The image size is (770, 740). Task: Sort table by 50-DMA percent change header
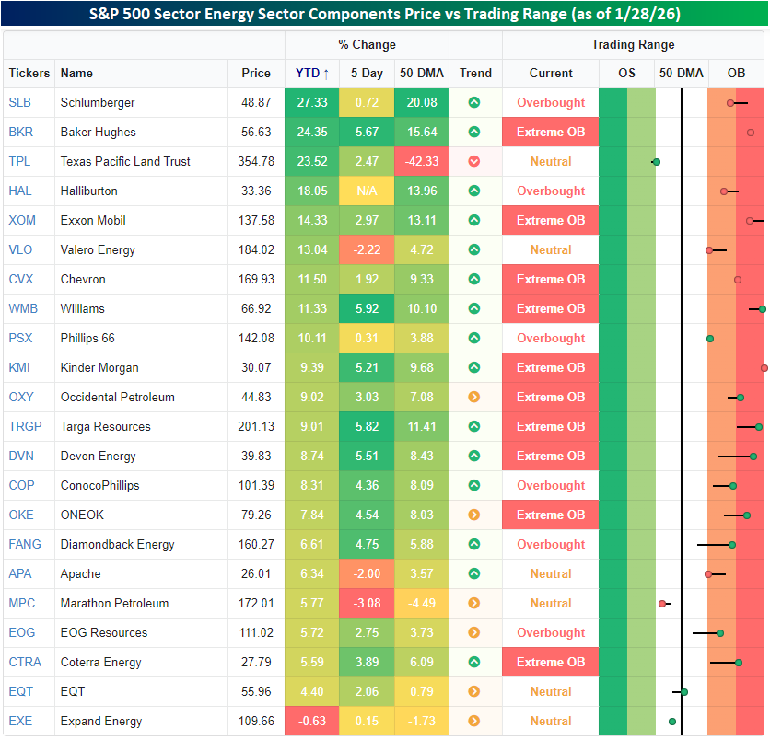click(x=421, y=74)
